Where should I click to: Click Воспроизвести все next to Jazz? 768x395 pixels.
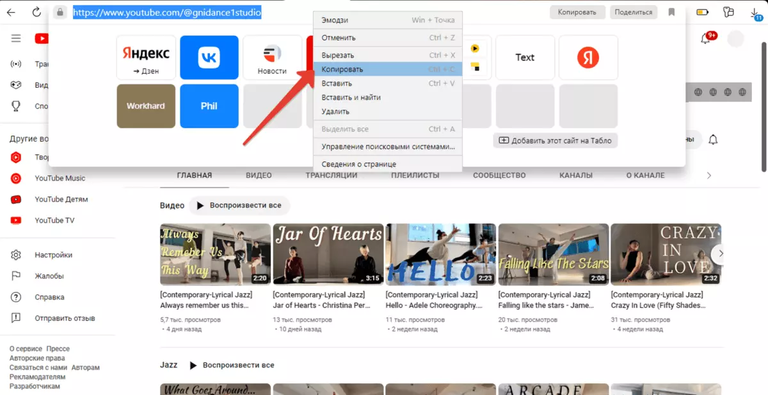point(232,365)
